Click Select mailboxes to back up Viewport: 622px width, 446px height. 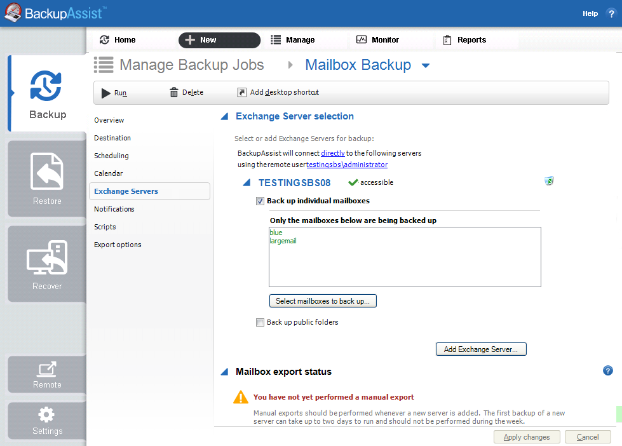pyautogui.click(x=323, y=301)
